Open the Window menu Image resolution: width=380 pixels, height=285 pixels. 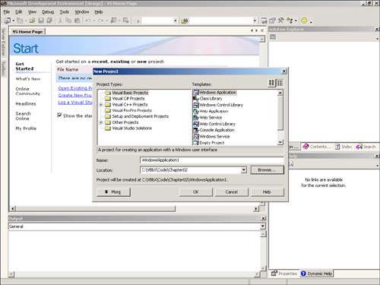(82, 12)
